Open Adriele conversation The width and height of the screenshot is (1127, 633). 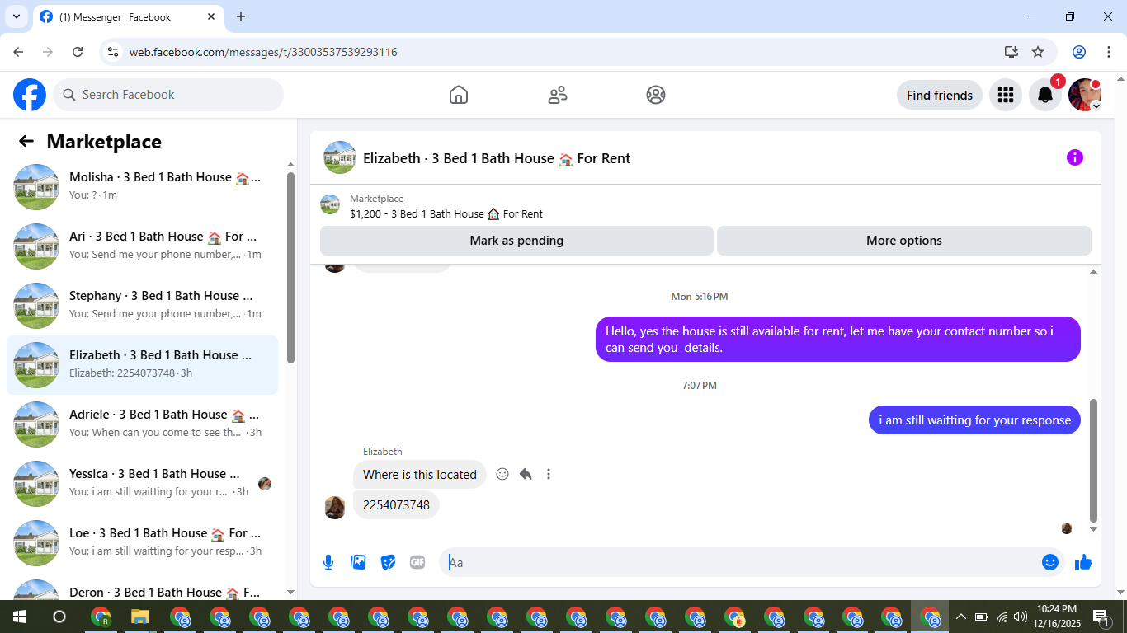pos(142,424)
